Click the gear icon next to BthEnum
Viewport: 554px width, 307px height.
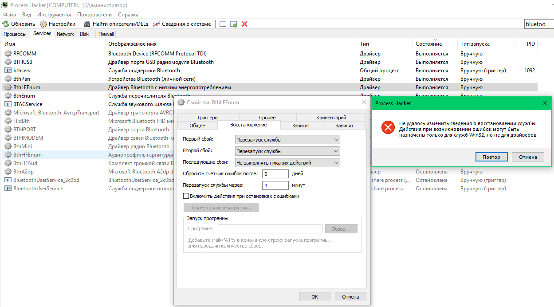click(8, 96)
